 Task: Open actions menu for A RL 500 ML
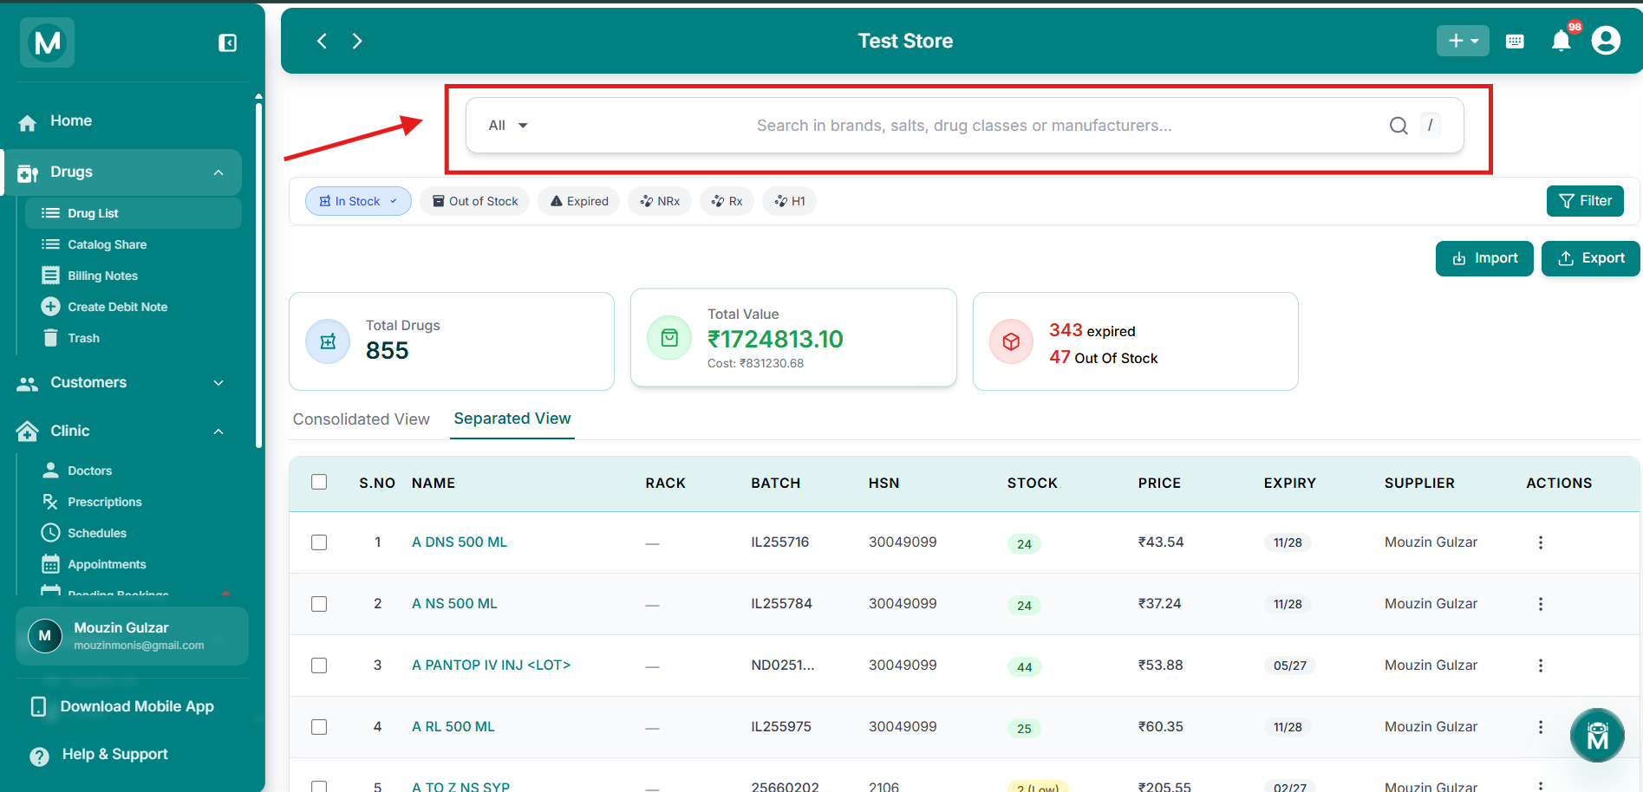(x=1541, y=727)
